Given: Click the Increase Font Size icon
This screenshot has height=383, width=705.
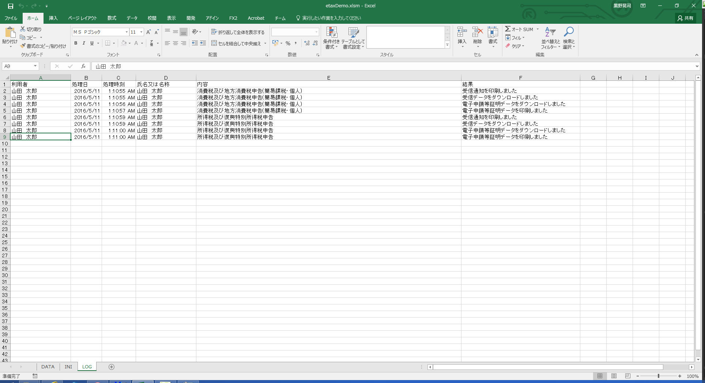Looking at the screenshot, I should 148,32.
